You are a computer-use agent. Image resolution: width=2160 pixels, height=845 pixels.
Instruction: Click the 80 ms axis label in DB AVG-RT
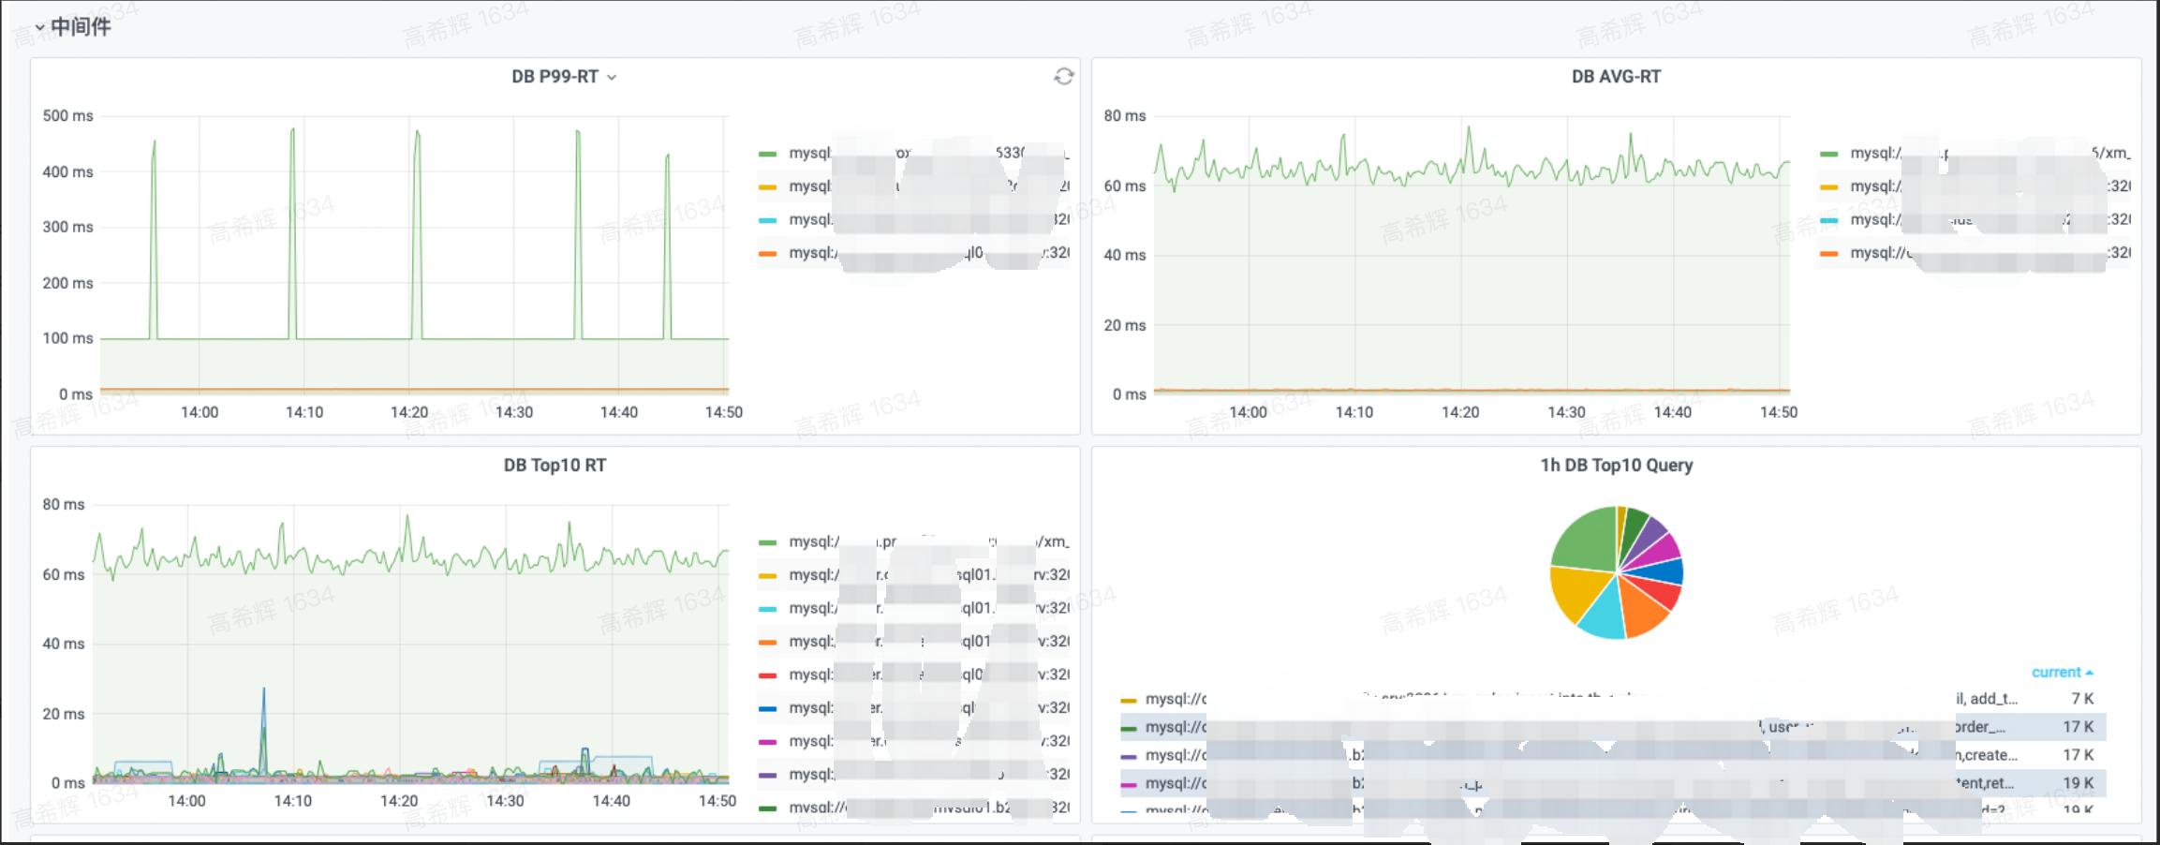point(1124,116)
